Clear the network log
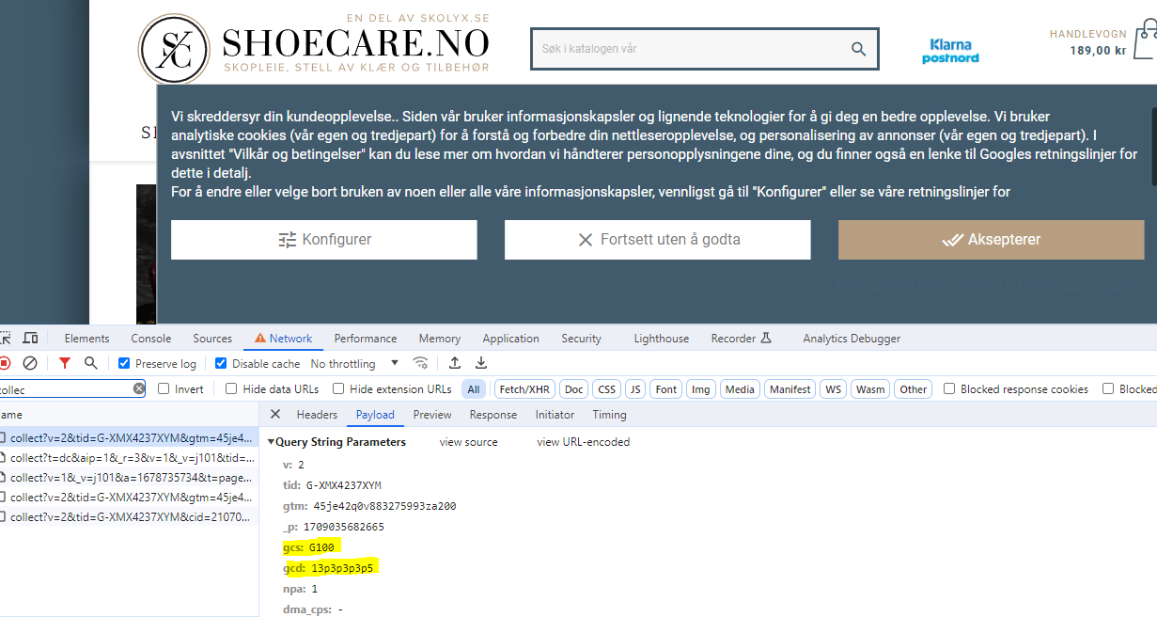The width and height of the screenshot is (1157, 617). [x=30, y=363]
